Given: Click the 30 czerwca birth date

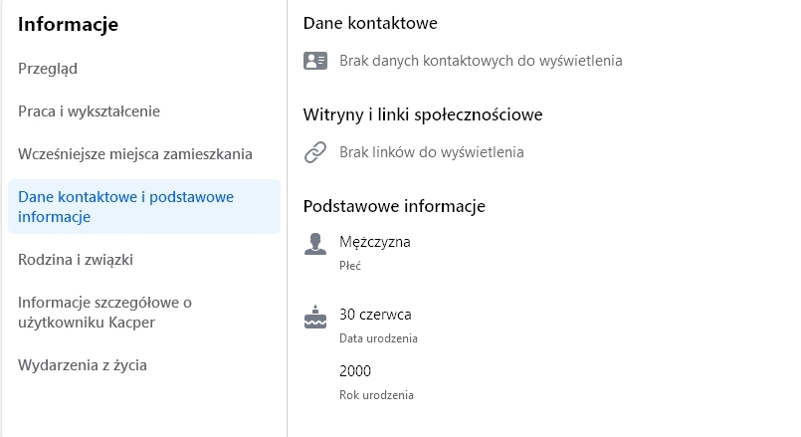Looking at the screenshot, I should point(375,315).
